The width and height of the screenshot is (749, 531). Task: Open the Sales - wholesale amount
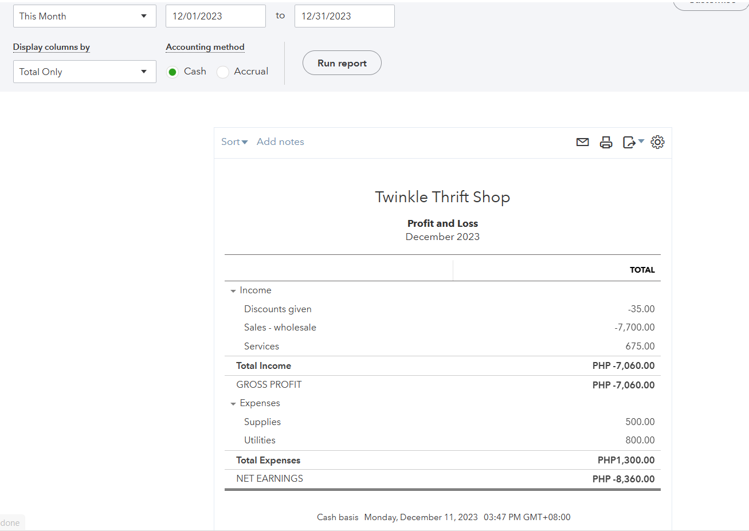click(x=634, y=328)
